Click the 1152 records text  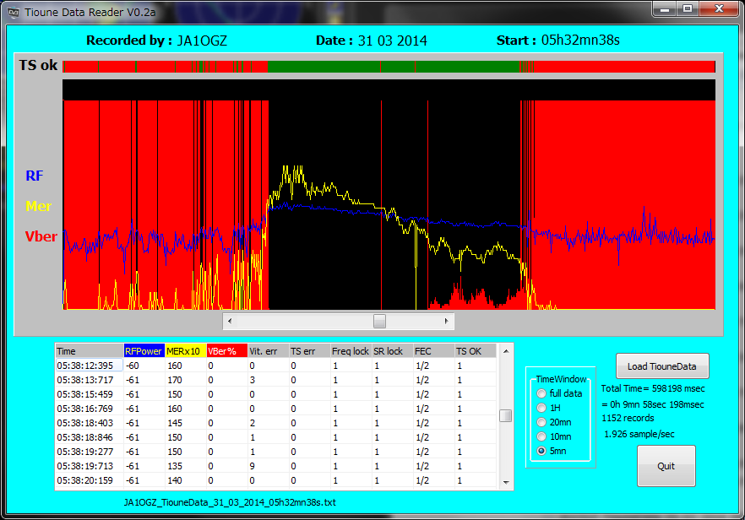click(628, 418)
